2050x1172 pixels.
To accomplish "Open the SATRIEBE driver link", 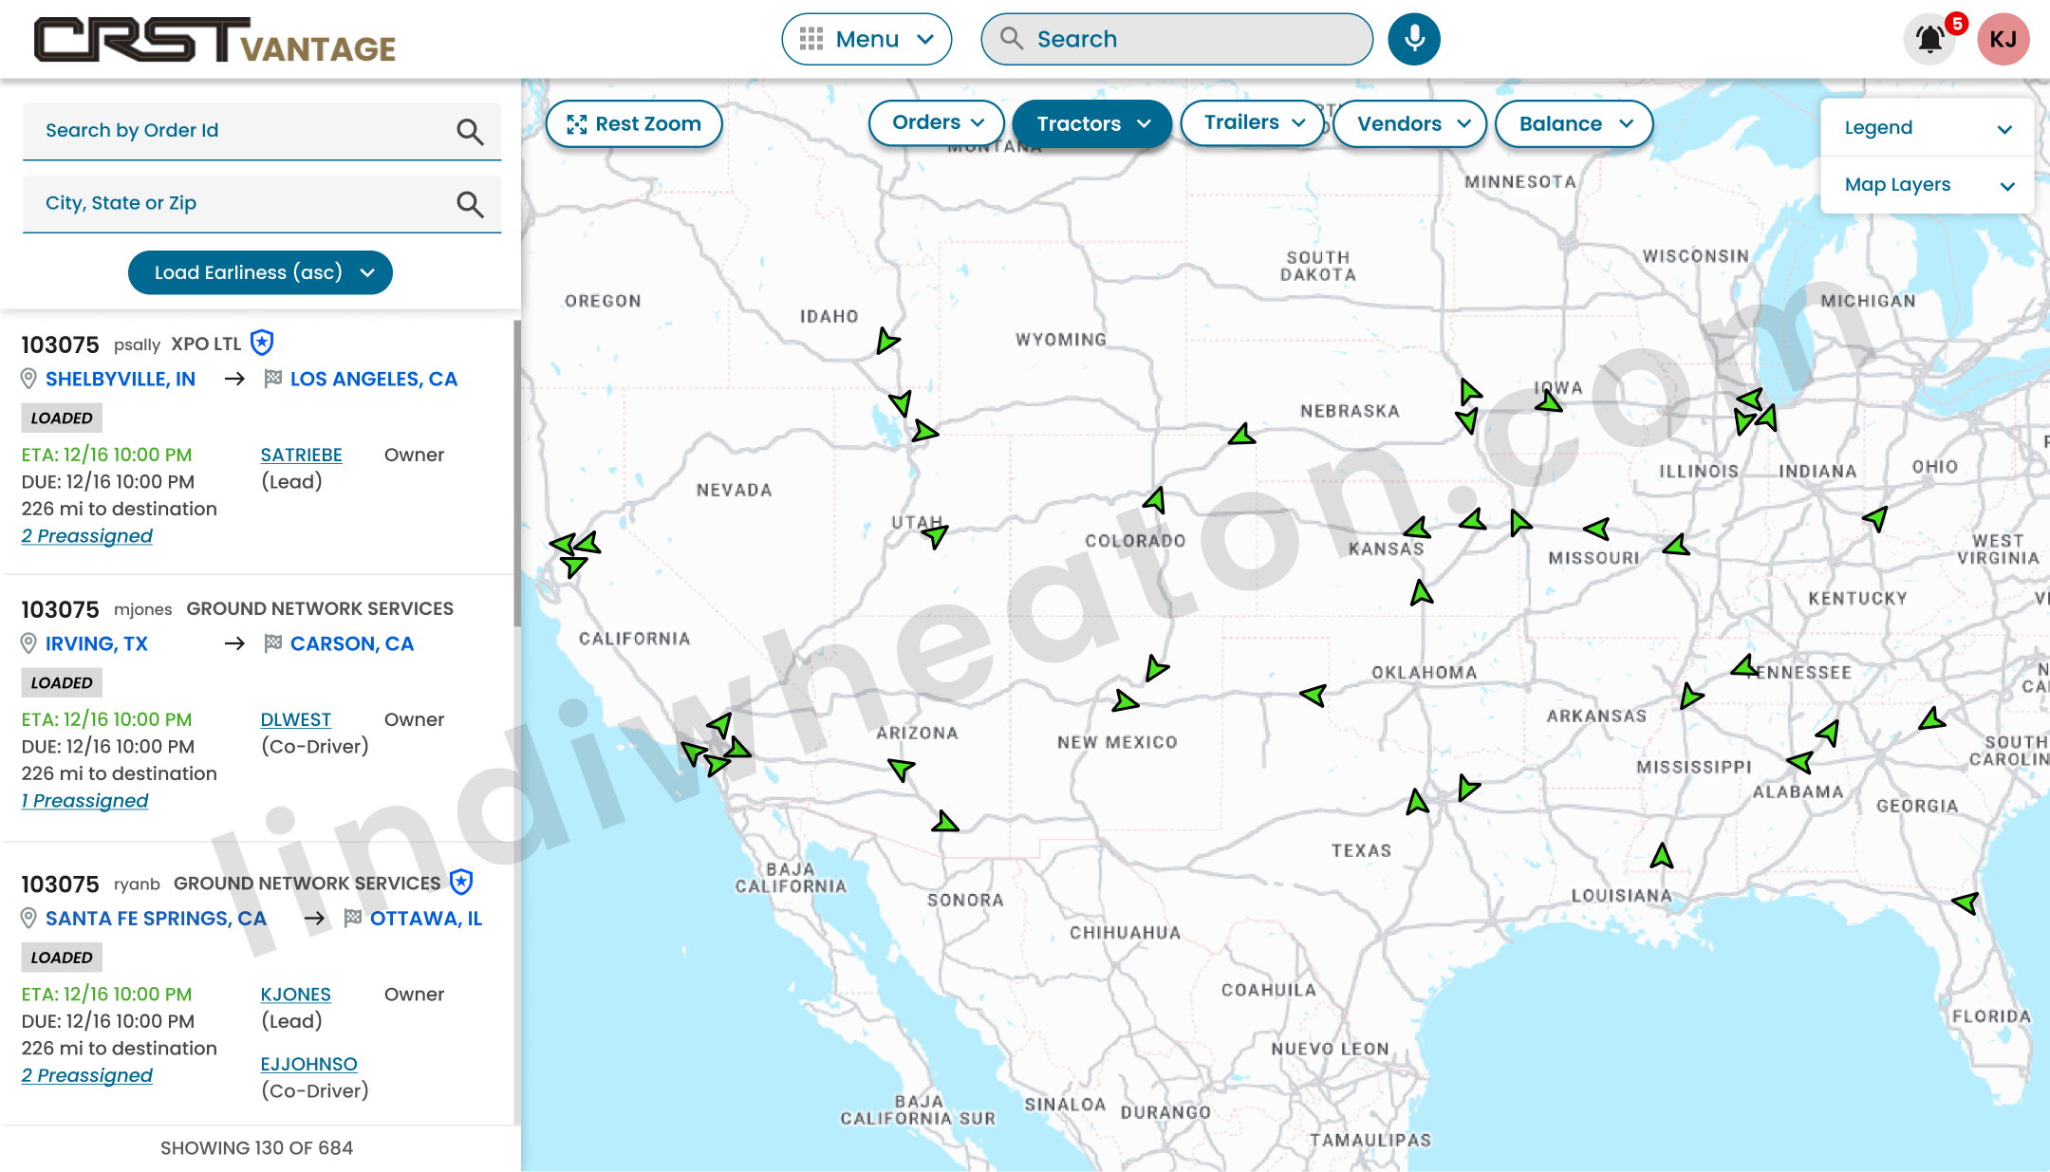I will point(301,455).
